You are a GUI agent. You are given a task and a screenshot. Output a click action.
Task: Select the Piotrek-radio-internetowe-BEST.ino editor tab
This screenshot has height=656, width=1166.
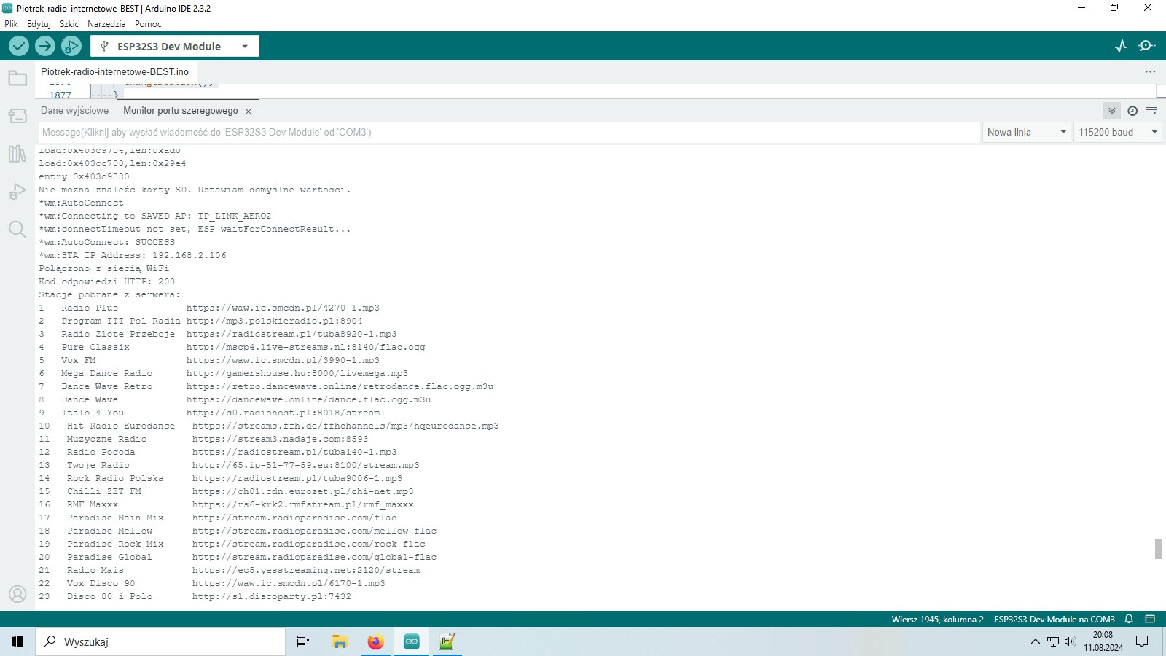click(x=114, y=71)
